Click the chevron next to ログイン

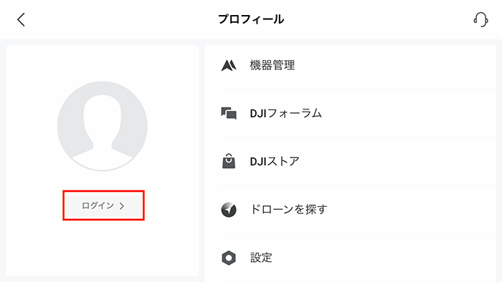click(122, 206)
